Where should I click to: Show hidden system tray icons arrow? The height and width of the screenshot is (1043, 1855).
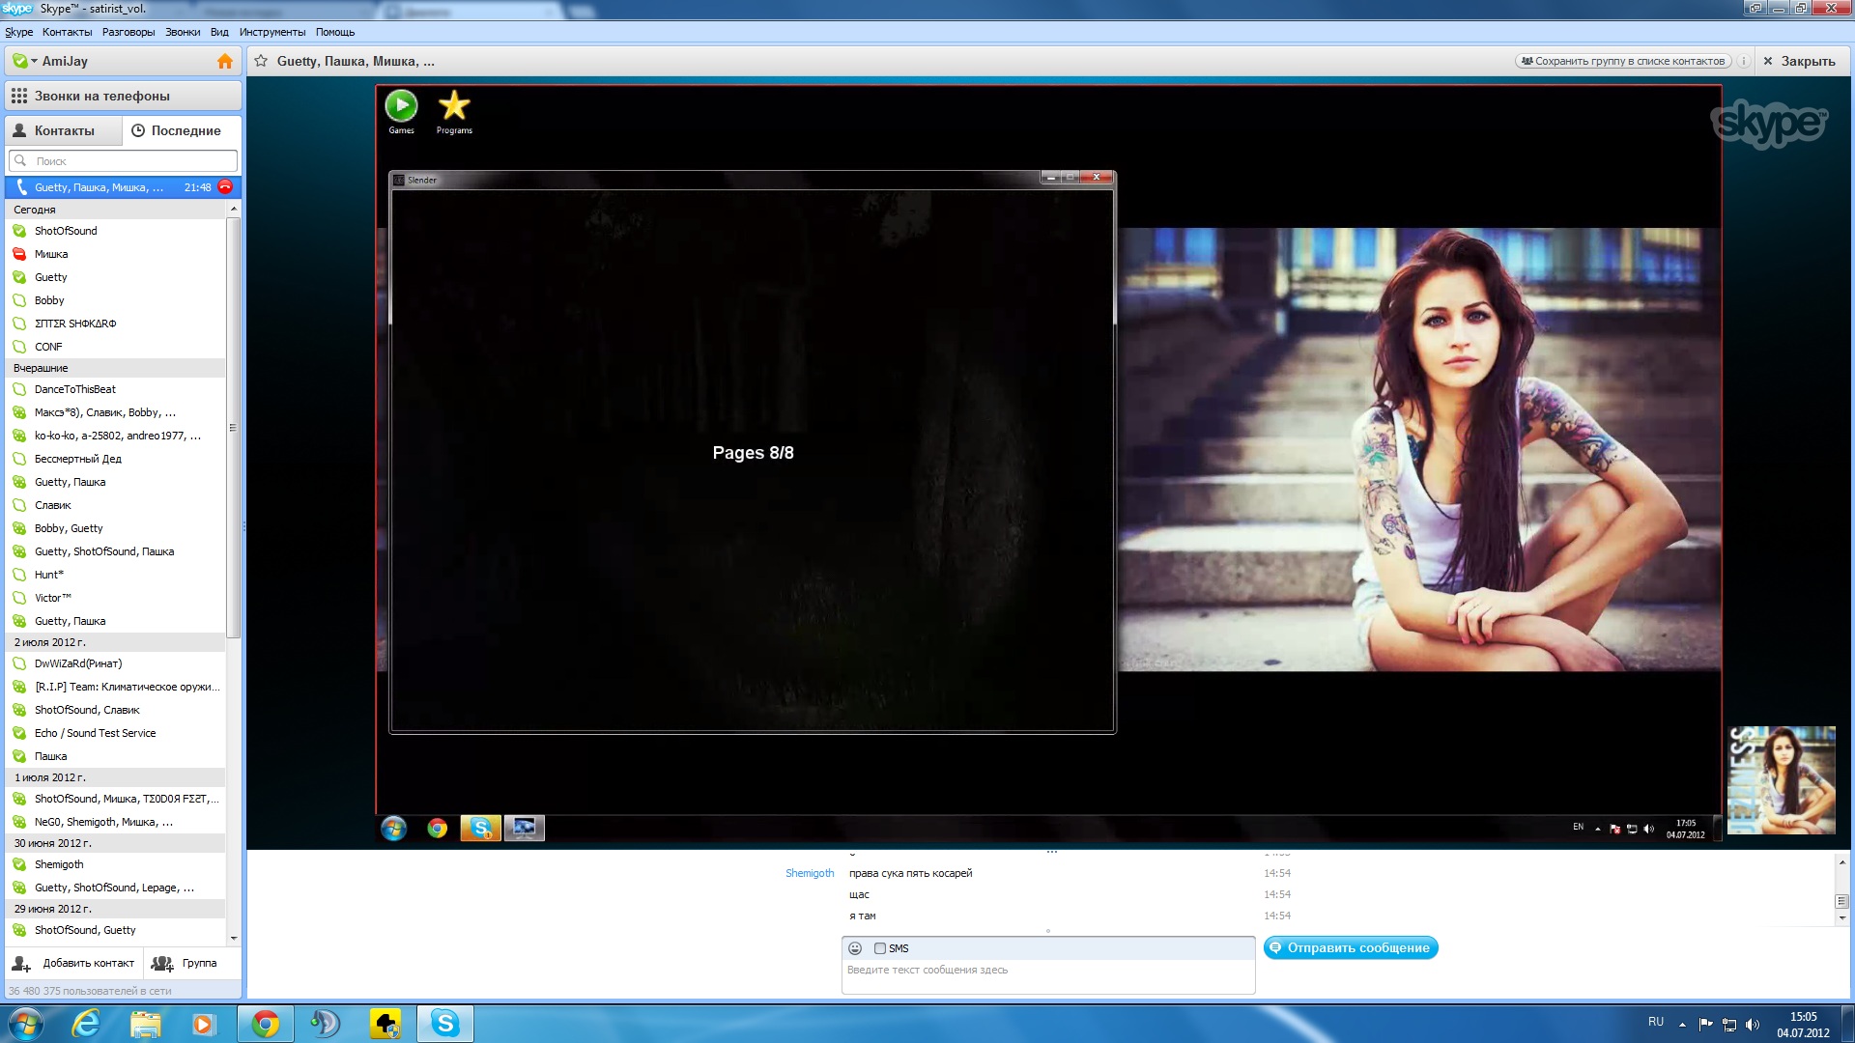1682,1024
